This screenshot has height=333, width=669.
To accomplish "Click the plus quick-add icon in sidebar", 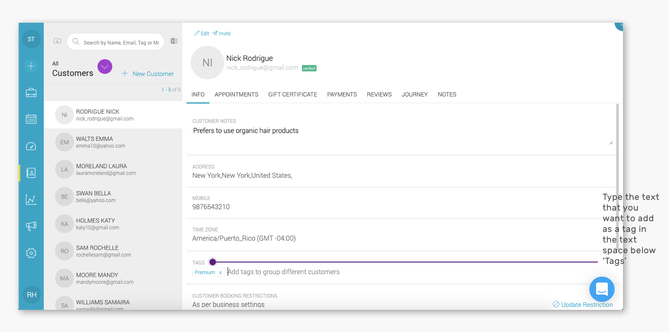I will (x=31, y=66).
